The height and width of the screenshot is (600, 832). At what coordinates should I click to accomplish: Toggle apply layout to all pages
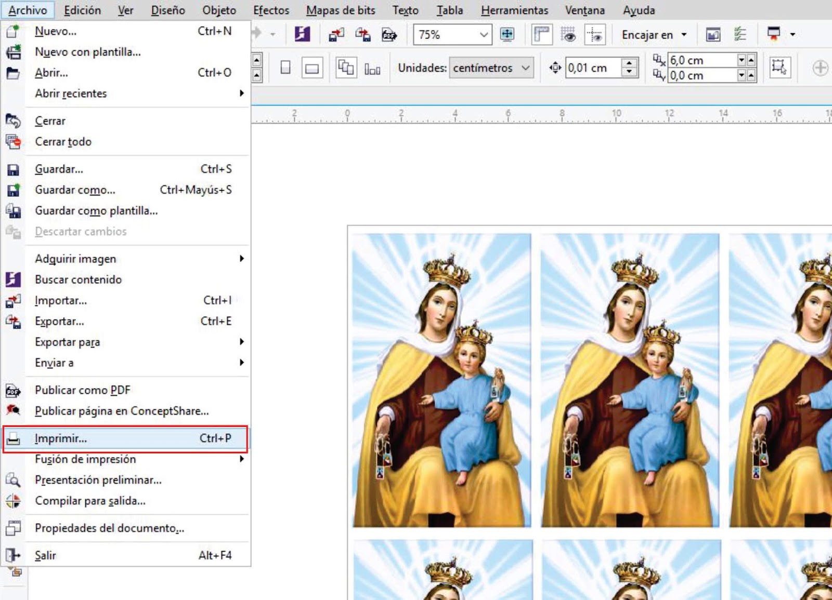pyautogui.click(x=346, y=68)
